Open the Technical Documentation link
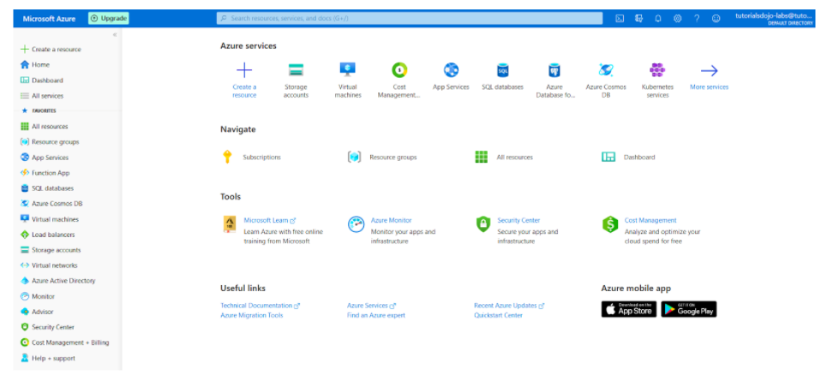 [x=257, y=306]
